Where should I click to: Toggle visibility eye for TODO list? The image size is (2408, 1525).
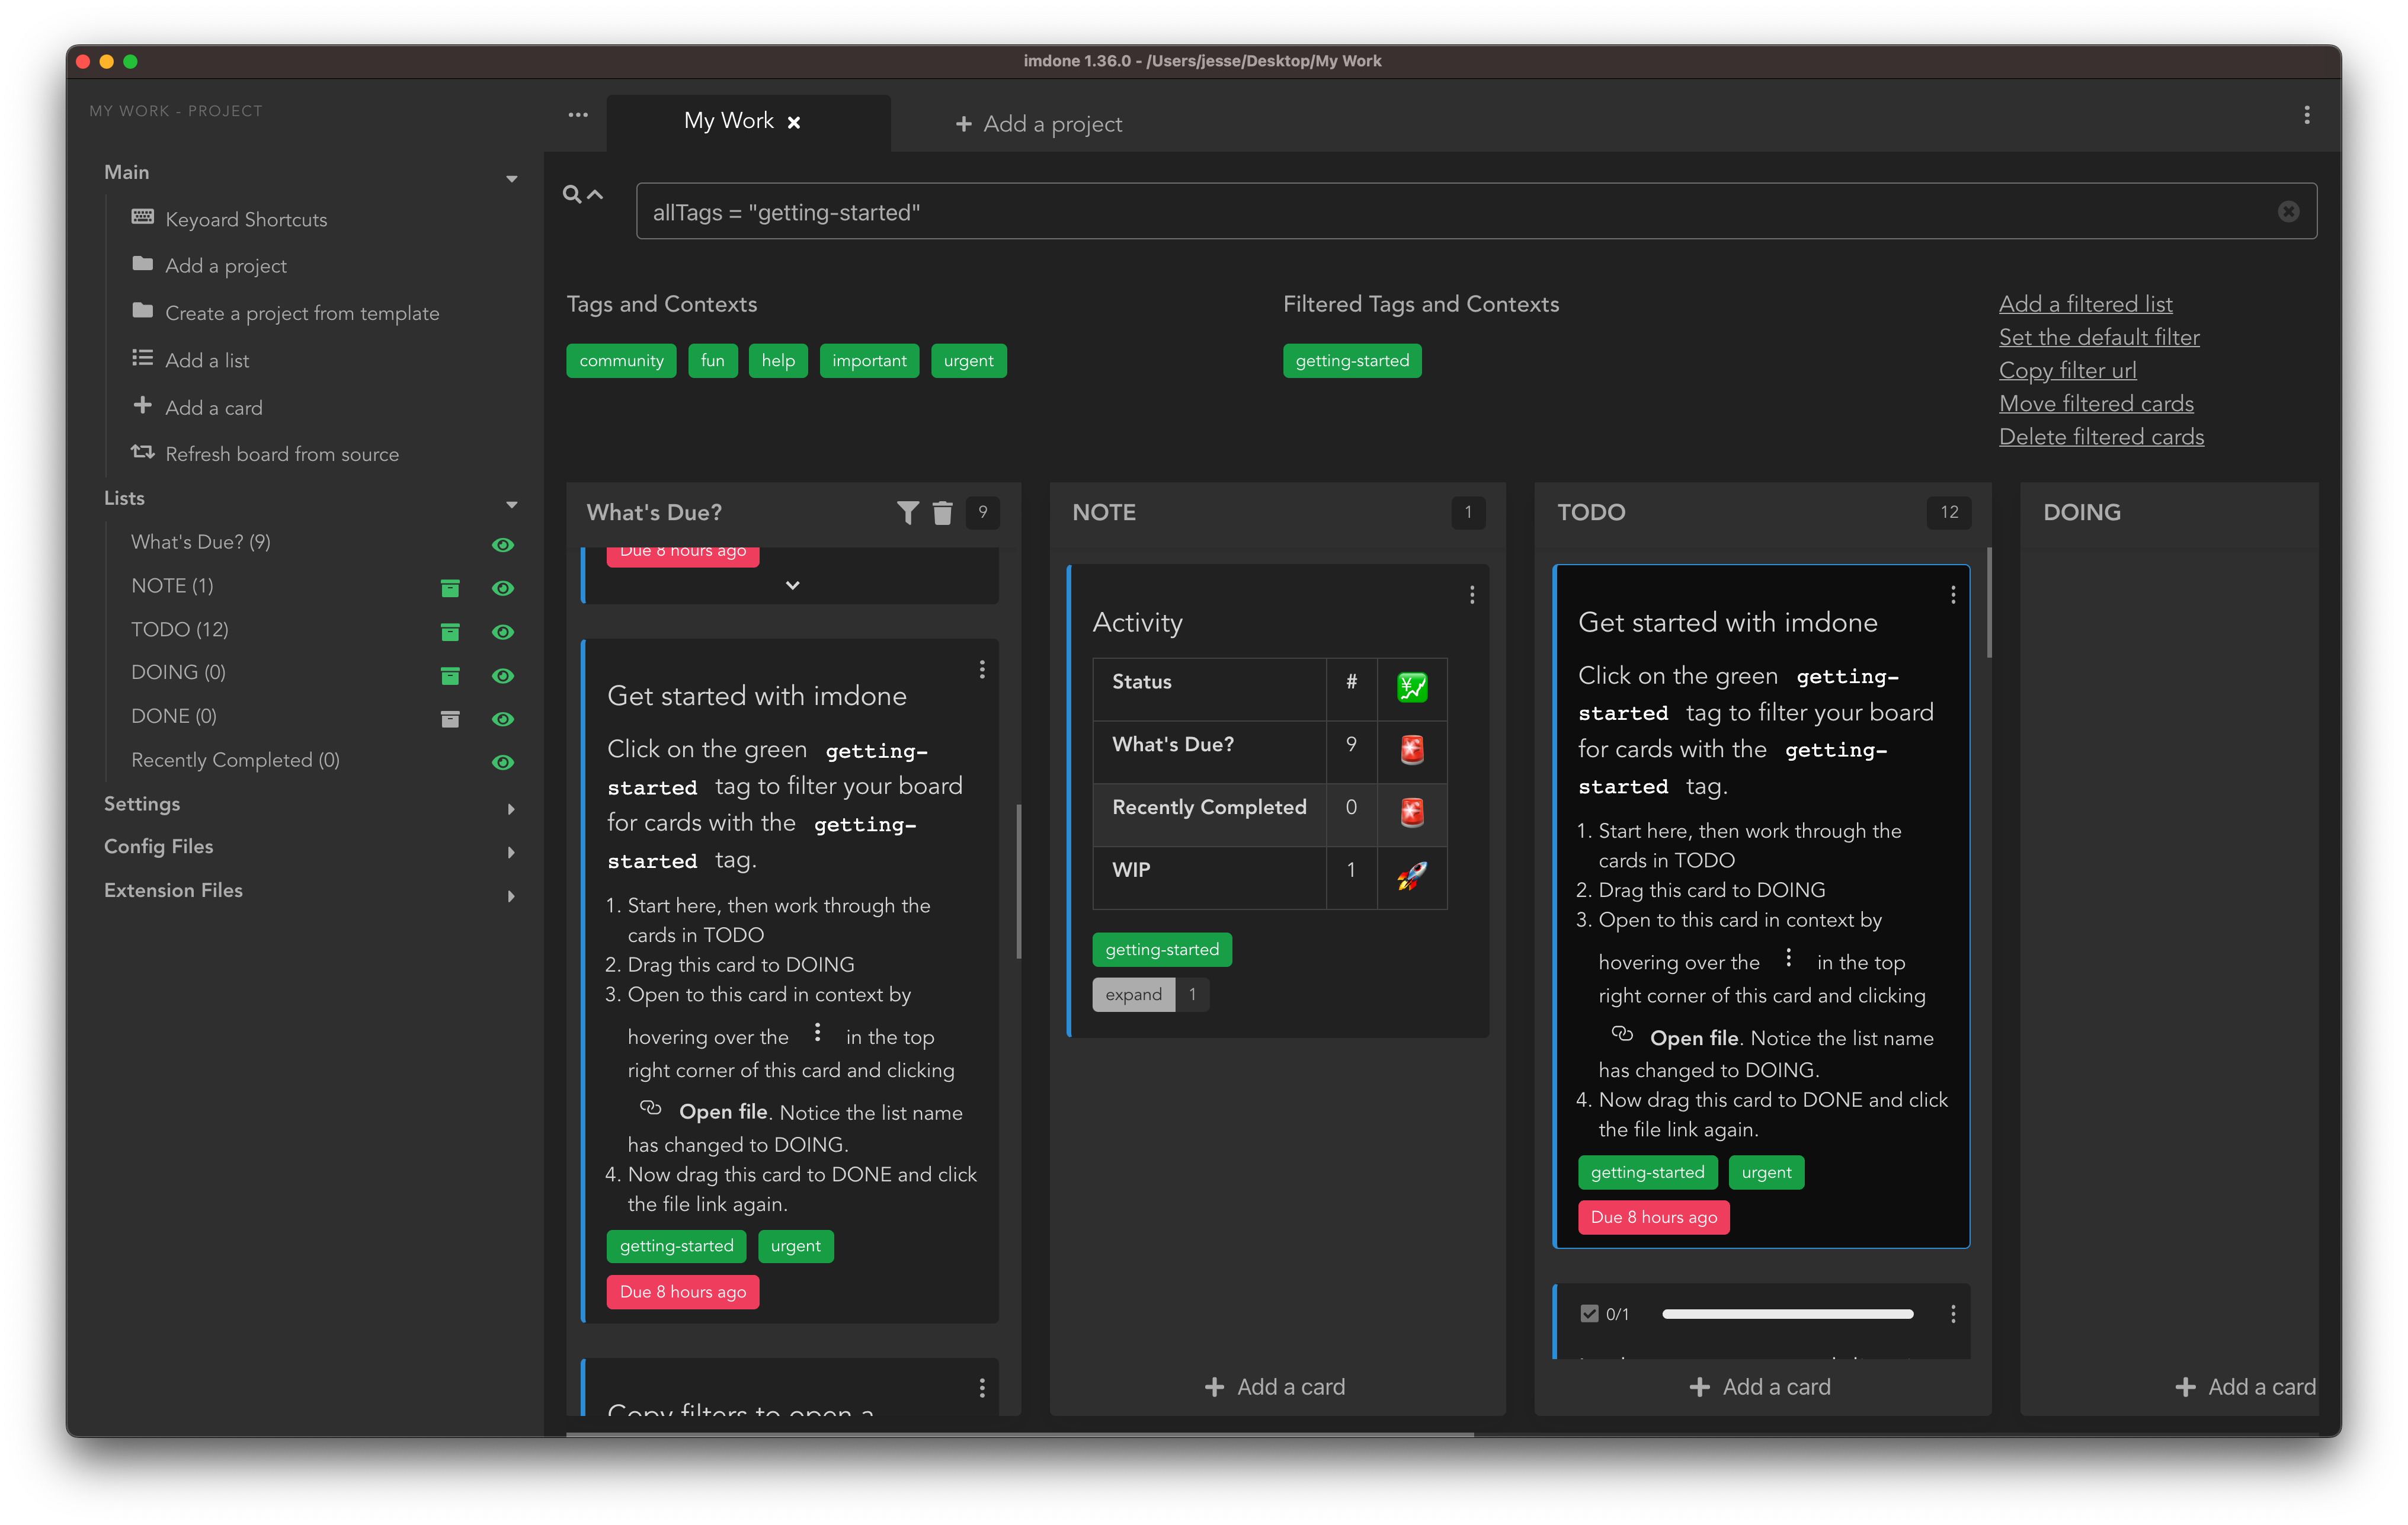(x=503, y=632)
